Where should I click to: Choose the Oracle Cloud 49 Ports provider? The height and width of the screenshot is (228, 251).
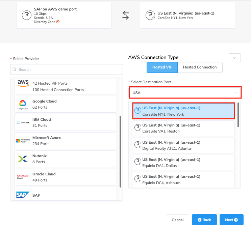click(x=66, y=177)
